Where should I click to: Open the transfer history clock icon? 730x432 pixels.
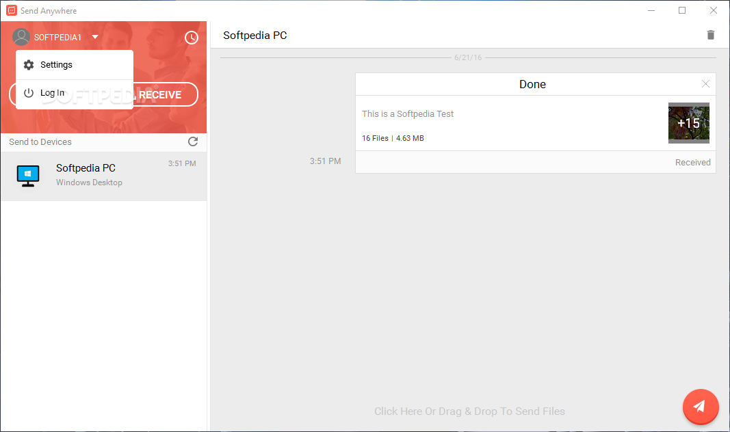pyautogui.click(x=192, y=38)
